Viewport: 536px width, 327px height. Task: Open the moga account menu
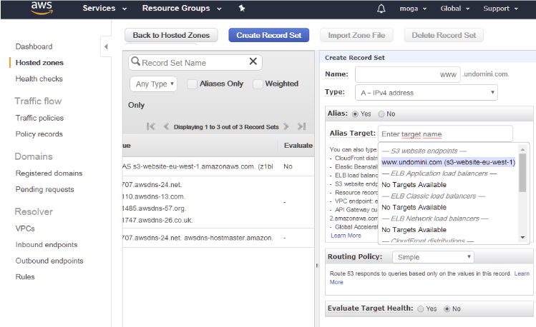coord(413,9)
